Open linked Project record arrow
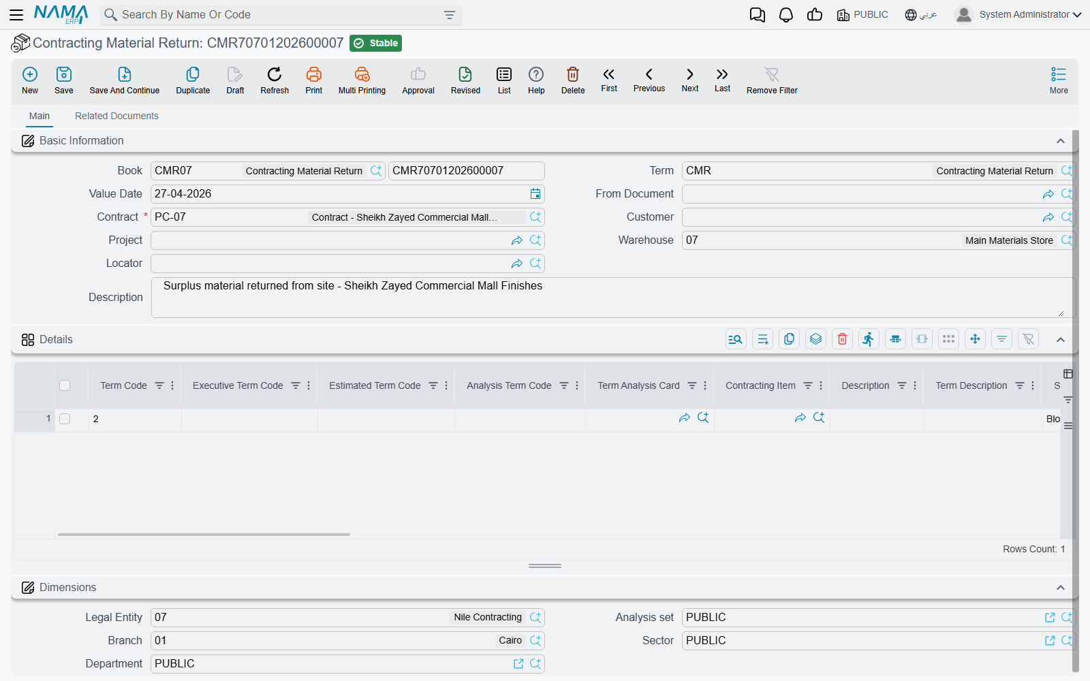1090x681 pixels. 517,240
